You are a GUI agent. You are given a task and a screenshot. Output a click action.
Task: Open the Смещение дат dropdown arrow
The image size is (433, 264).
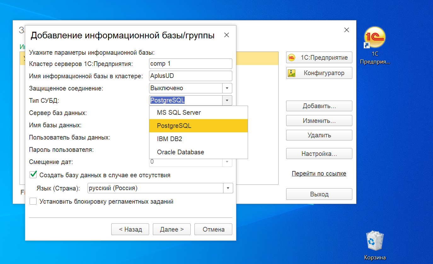point(227,162)
